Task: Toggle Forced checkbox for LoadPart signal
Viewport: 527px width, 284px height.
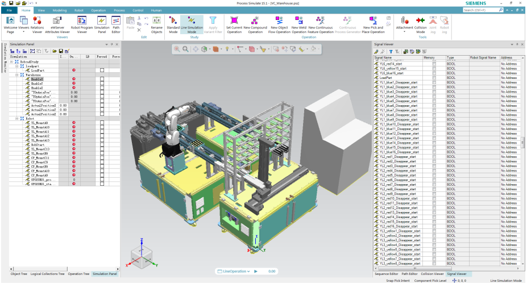Action: (102, 70)
